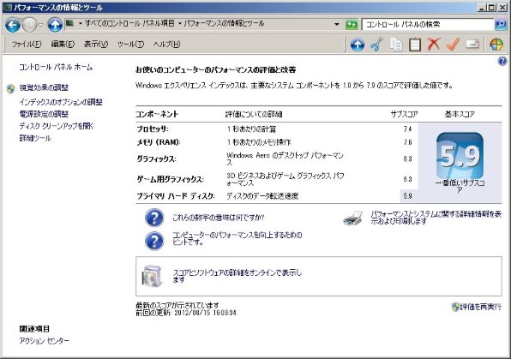Click the 5.9 base score badge
The image size is (511, 359).
pos(460,156)
